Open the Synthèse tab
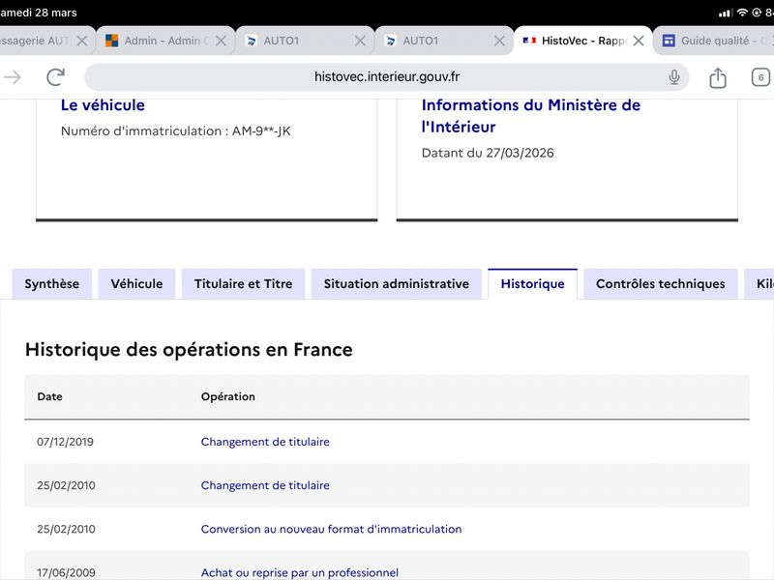This screenshot has width=774, height=580. point(52,284)
